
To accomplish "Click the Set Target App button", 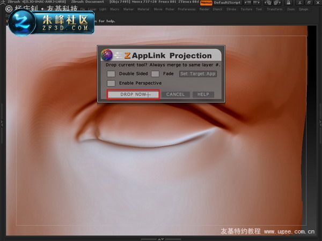I will pos(197,74).
